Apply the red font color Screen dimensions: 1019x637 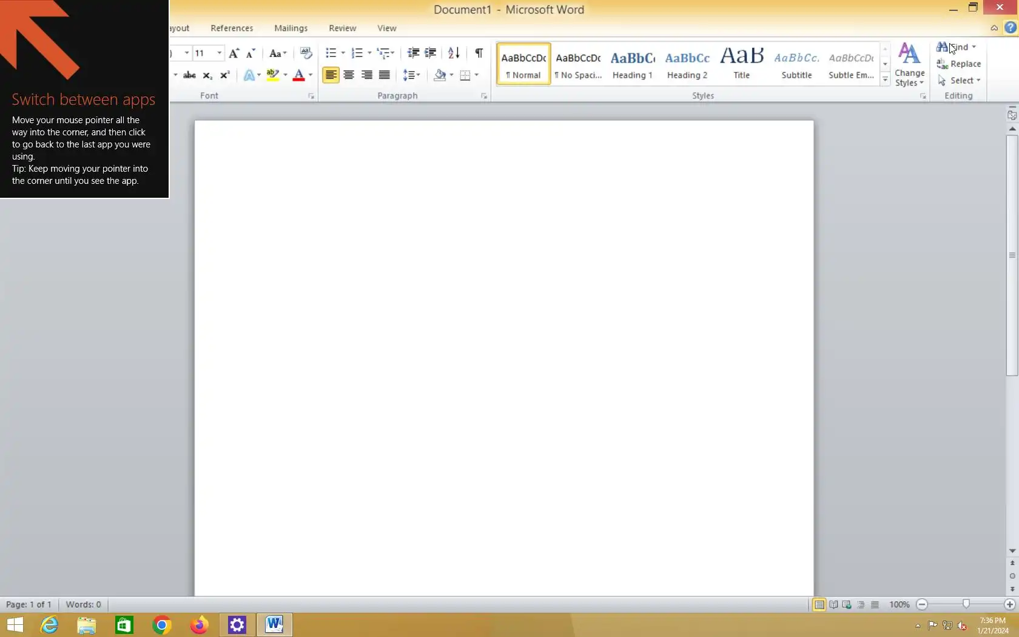[x=299, y=75]
